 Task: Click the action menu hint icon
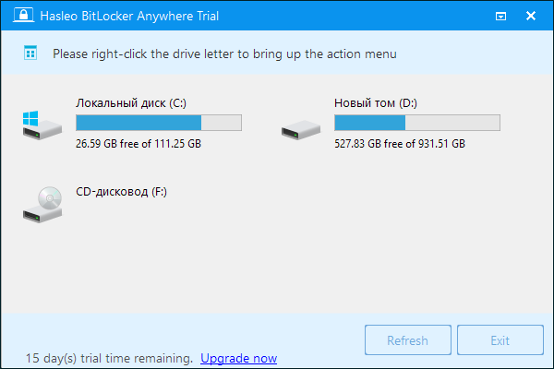[x=30, y=54]
